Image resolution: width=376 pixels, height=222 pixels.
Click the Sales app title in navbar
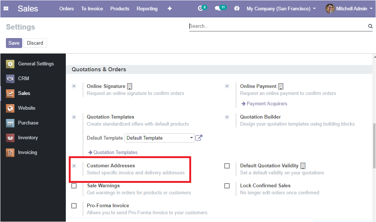coord(28,8)
